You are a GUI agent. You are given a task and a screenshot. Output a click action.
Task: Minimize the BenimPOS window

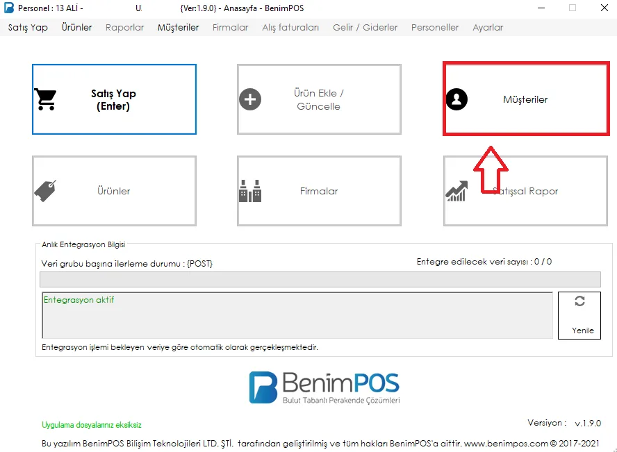[541, 8]
